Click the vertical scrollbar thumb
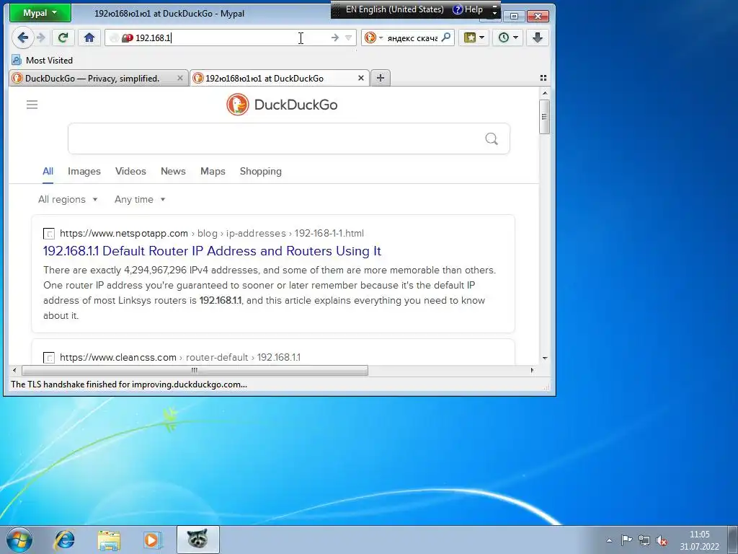Screen dimensions: 738x554 click(x=545, y=116)
